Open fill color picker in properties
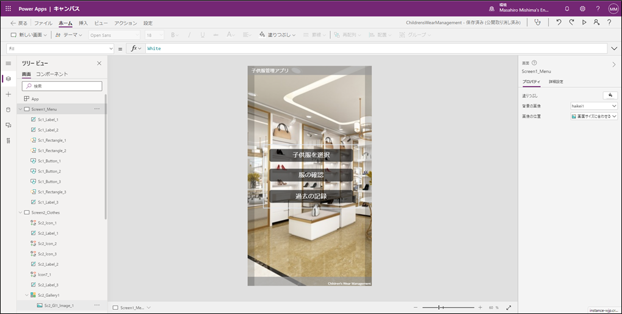The width and height of the screenshot is (622, 314). [610, 95]
